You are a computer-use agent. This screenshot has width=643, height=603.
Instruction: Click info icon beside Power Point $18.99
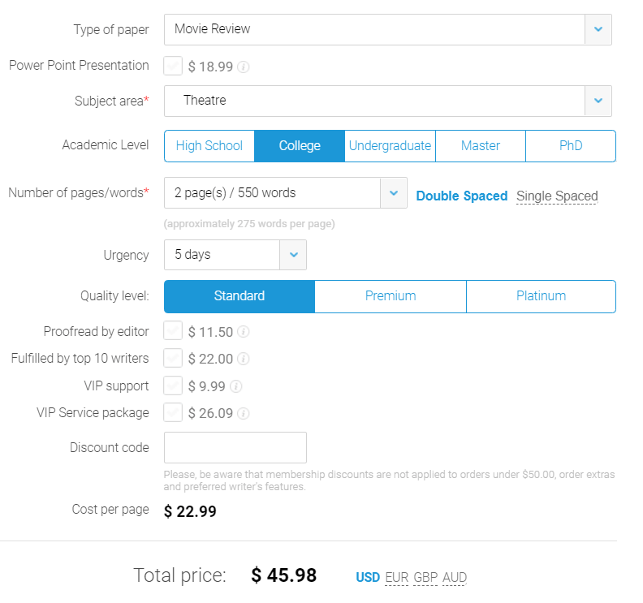[244, 67]
